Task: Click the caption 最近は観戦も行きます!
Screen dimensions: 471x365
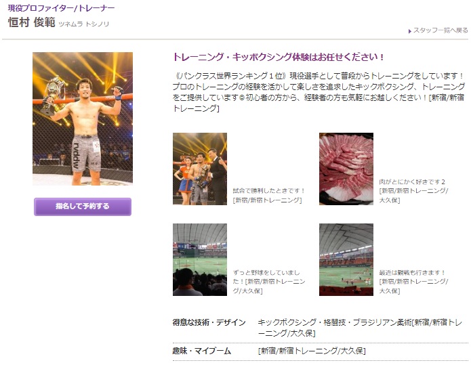Action: tap(412, 272)
